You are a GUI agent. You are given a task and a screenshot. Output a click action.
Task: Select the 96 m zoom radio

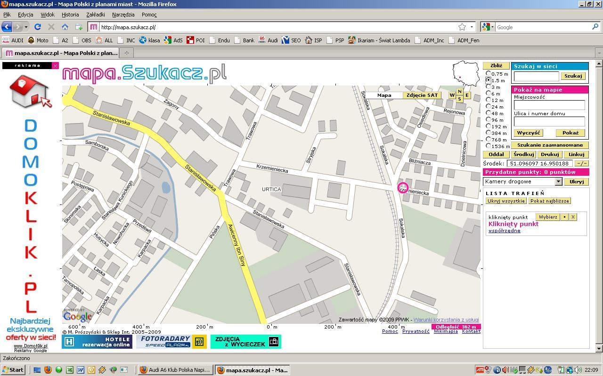[489, 120]
